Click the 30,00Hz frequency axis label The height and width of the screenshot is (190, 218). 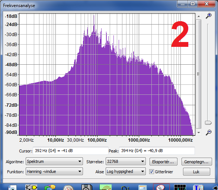point(76,140)
